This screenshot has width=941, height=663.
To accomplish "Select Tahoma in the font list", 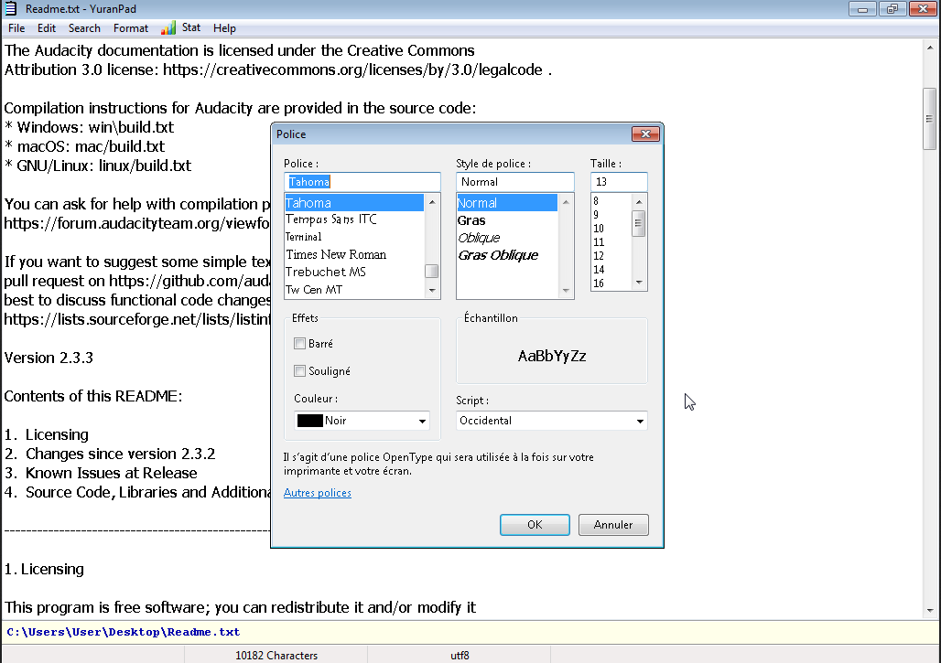I will [x=354, y=203].
